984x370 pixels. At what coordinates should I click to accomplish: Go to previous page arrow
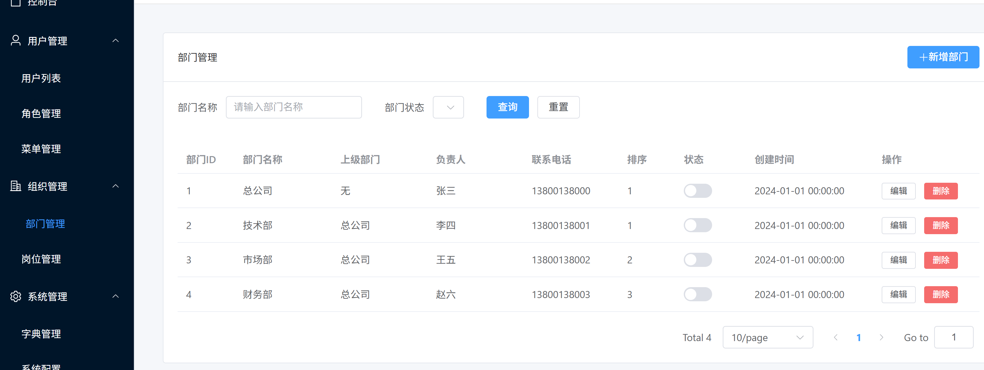[835, 337]
